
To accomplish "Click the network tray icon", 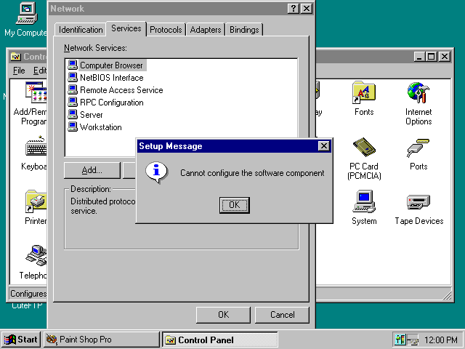I will (413, 340).
